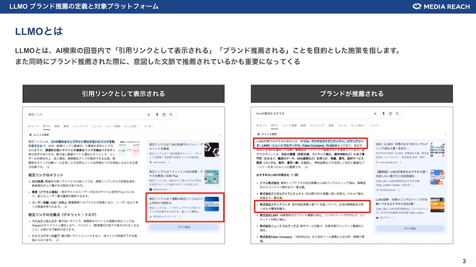Clear the llmo対策会社 おすすめ query with X

(x=375, y=113)
